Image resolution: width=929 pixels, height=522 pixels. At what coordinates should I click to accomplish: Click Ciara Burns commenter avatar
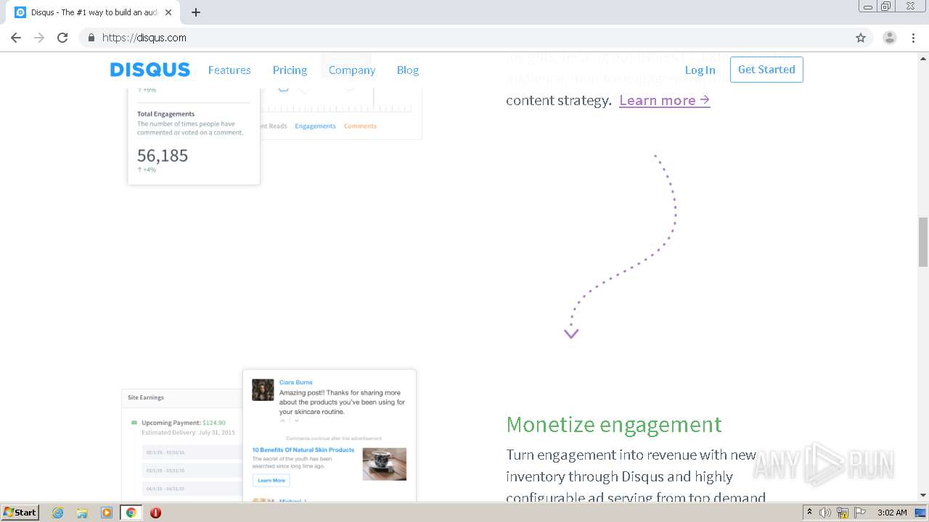tap(263, 390)
